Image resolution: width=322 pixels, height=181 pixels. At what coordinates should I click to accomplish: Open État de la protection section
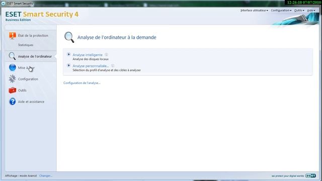pyautogui.click(x=33, y=36)
